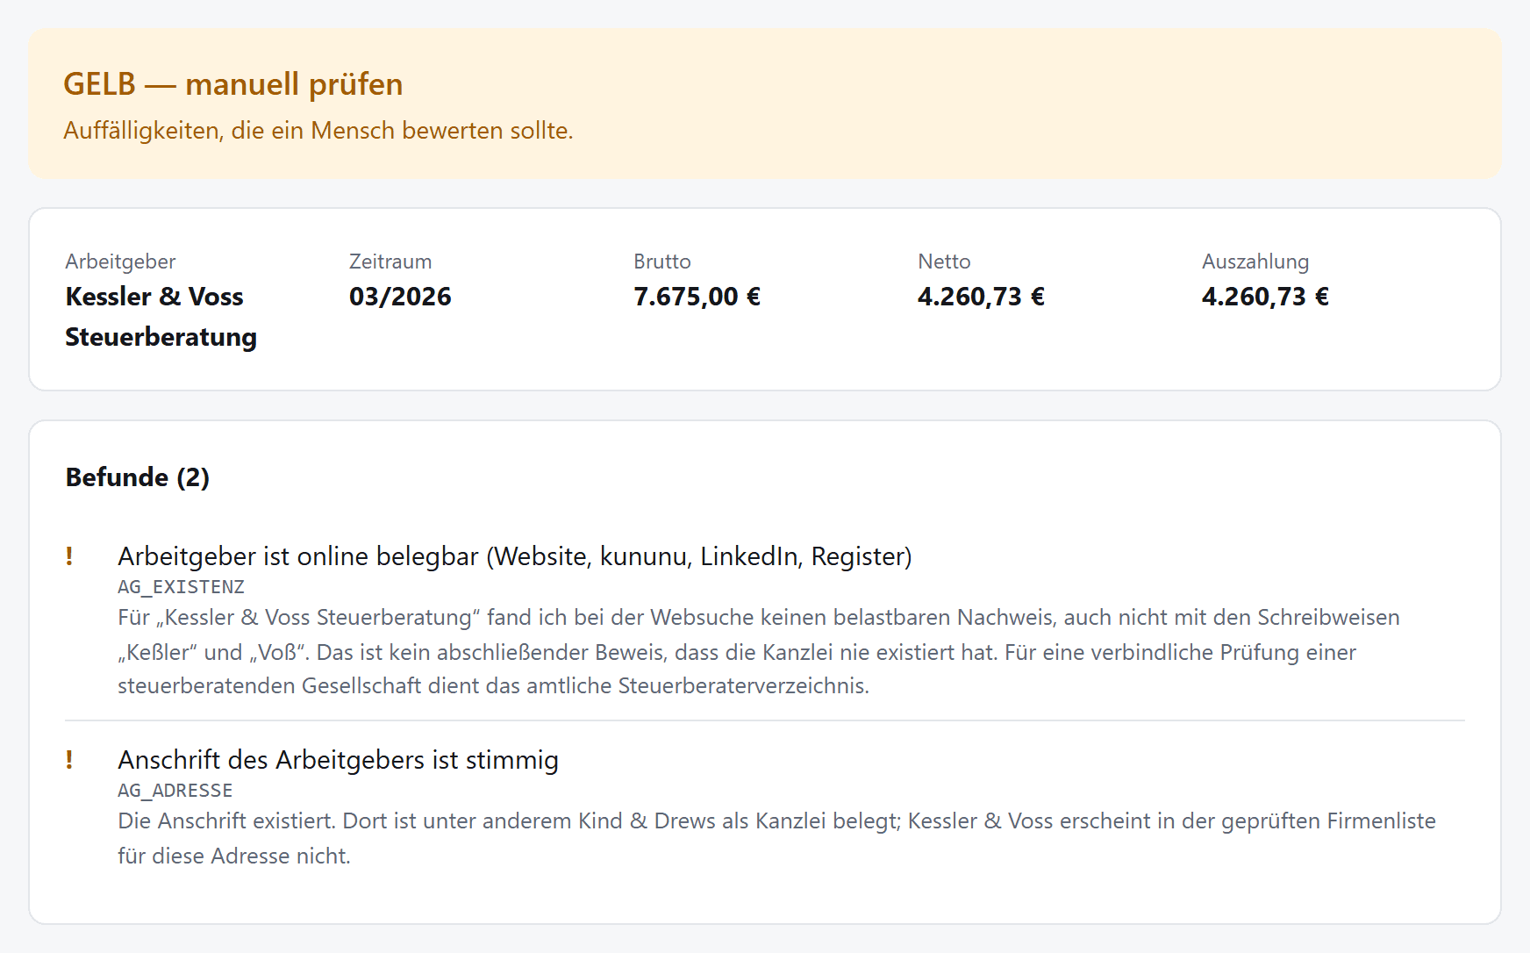Click the gross amount '7.675,00 €'
1530x953 pixels.
697,297
